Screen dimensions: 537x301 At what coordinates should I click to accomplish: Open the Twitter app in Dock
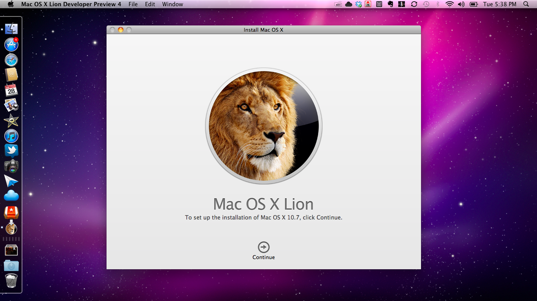pos(11,151)
